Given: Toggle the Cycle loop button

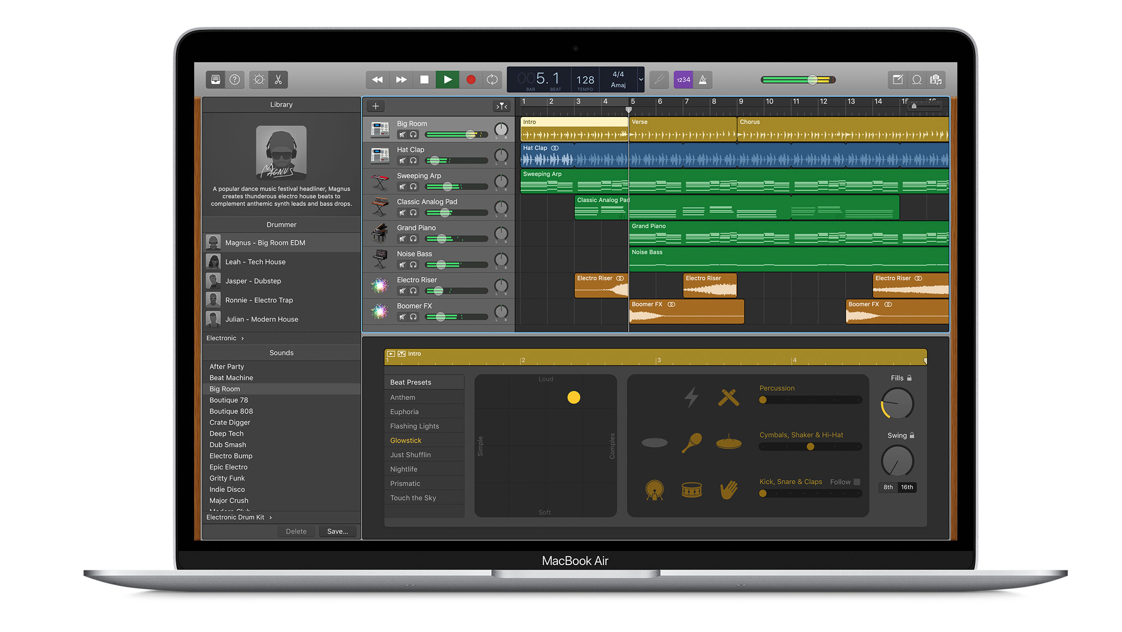Looking at the screenshot, I should coord(492,79).
